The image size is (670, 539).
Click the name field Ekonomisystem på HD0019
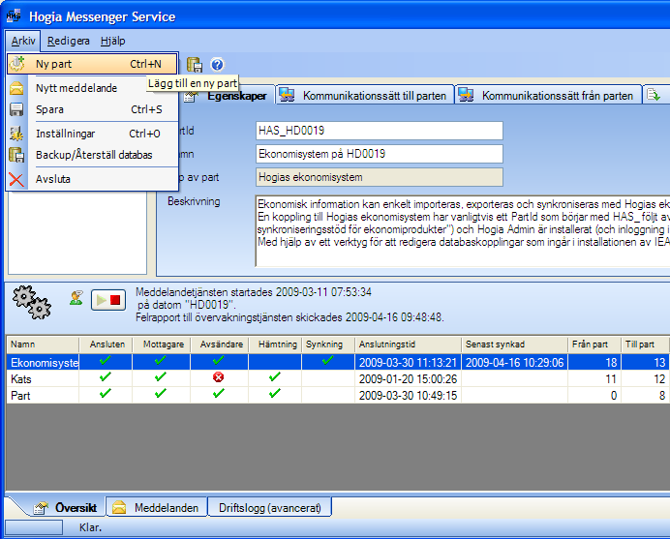pyautogui.click(x=380, y=154)
